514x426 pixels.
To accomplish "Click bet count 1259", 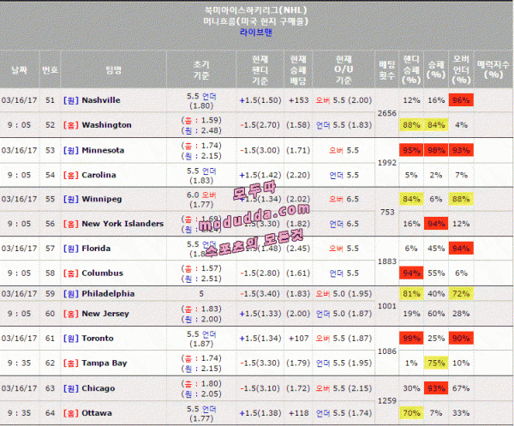I will click(x=387, y=401).
